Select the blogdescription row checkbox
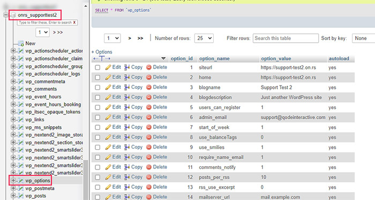The height and width of the screenshot is (200, 375). click(x=97, y=97)
